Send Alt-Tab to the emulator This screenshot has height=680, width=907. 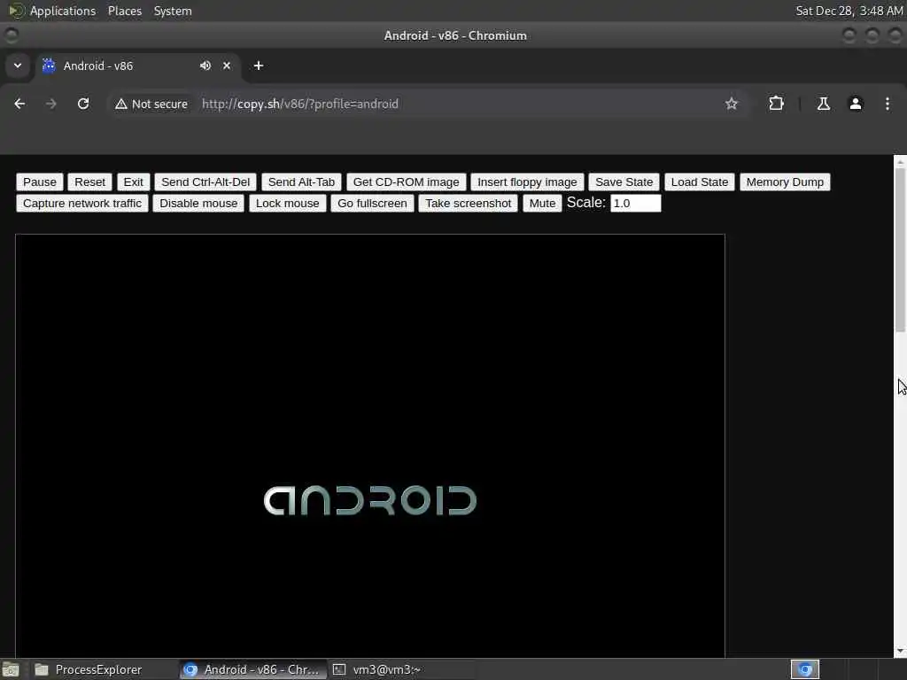[x=301, y=182]
